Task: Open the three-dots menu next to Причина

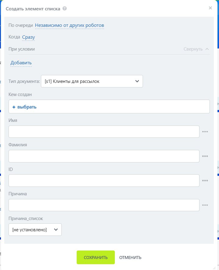Action: [x=205, y=205]
